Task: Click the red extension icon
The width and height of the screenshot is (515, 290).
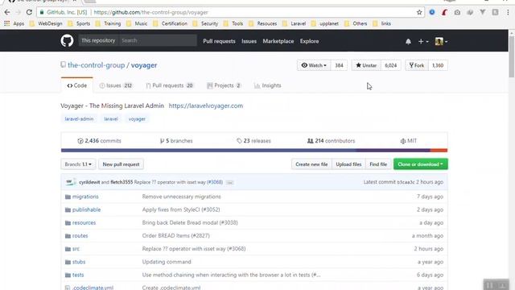Action: click(444, 13)
